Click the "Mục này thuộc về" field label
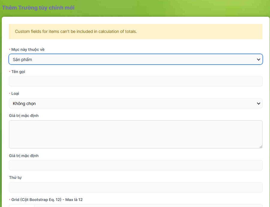Screen dimensions: 270x207 coord(28,49)
